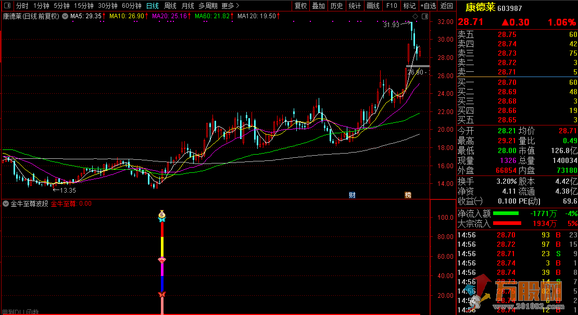Select the 卖五 ask row
Image resolution: width=578 pixels, height=315 pixels.
[x=517, y=35]
